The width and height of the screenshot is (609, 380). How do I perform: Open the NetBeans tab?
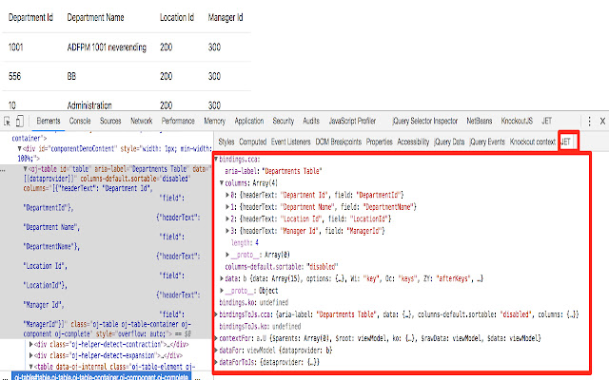[x=480, y=121]
